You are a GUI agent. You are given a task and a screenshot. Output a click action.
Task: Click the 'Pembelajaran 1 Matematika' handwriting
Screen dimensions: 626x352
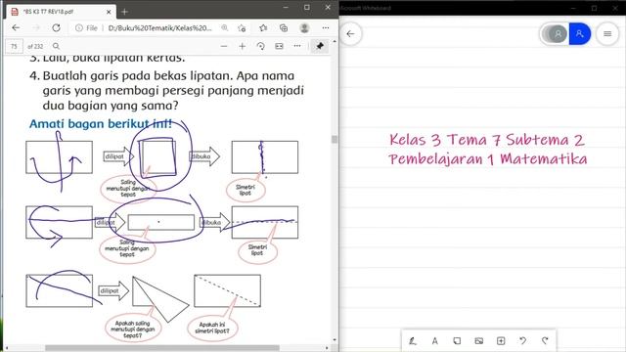pos(488,158)
